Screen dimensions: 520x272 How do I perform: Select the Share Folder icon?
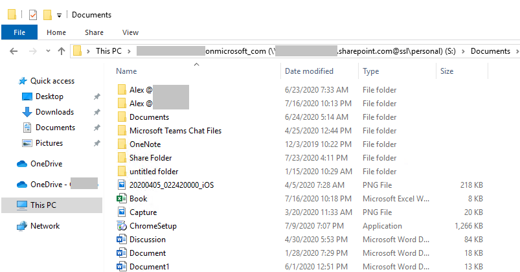point(122,158)
